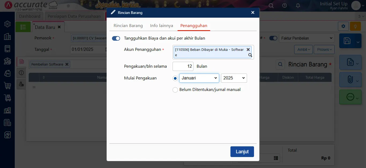The height and width of the screenshot is (168, 366).
Task: Open the 2025 year dropdown
Action: click(234, 78)
